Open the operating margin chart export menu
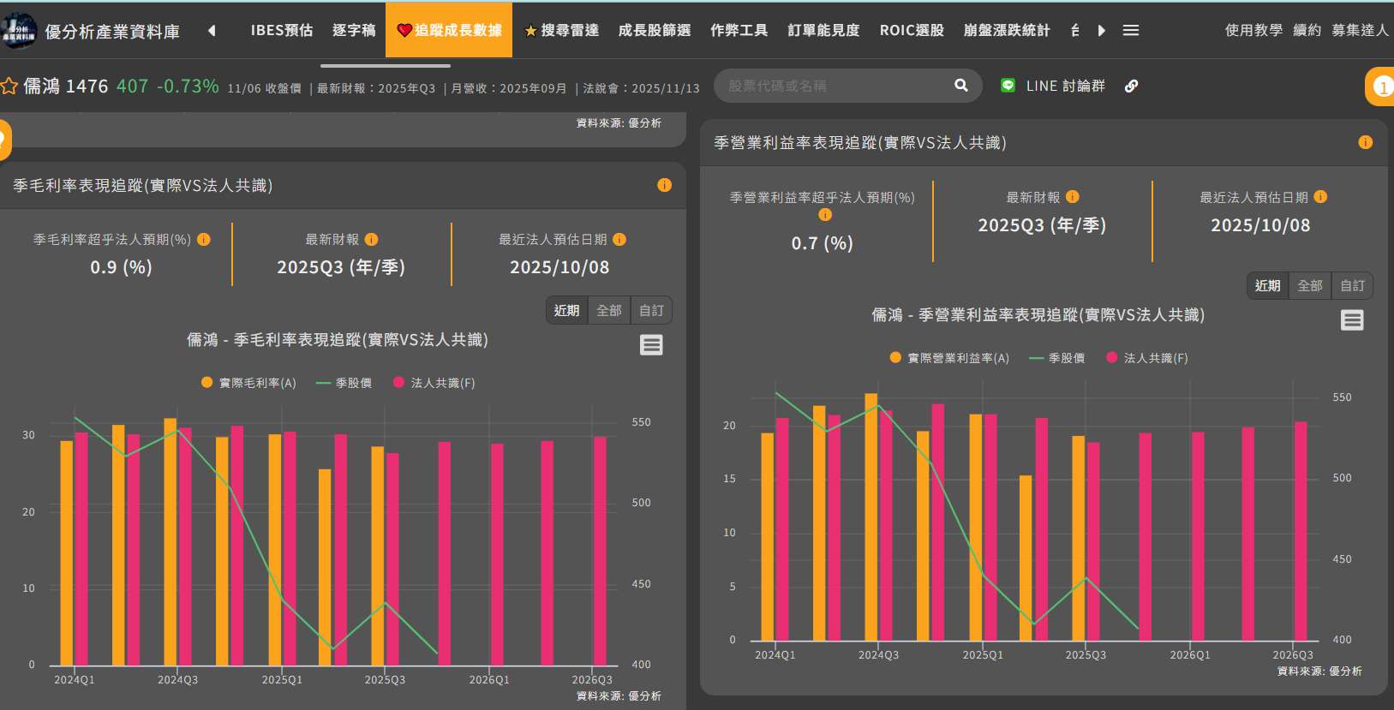The image size is (1394, 710). [1352, 320]
